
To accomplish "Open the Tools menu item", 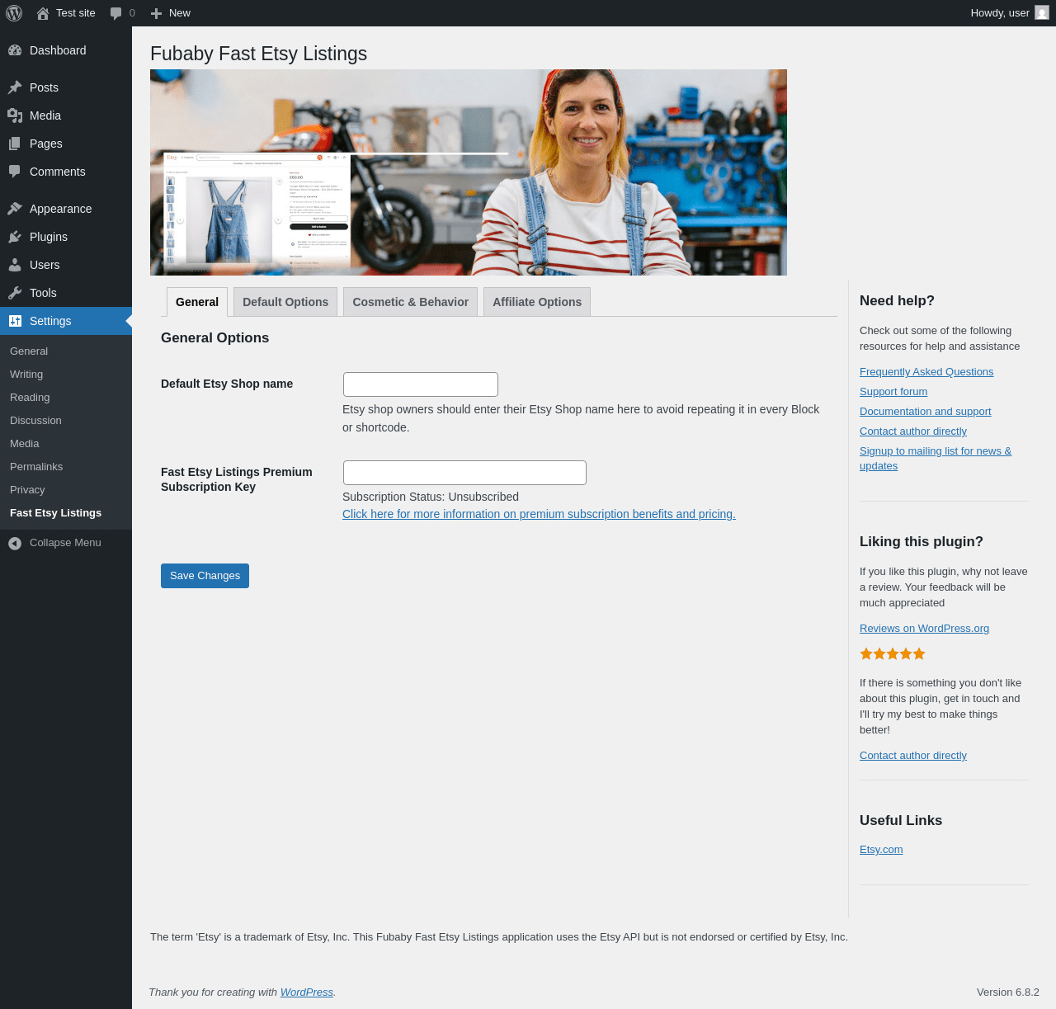I will (x=66, y=293).
